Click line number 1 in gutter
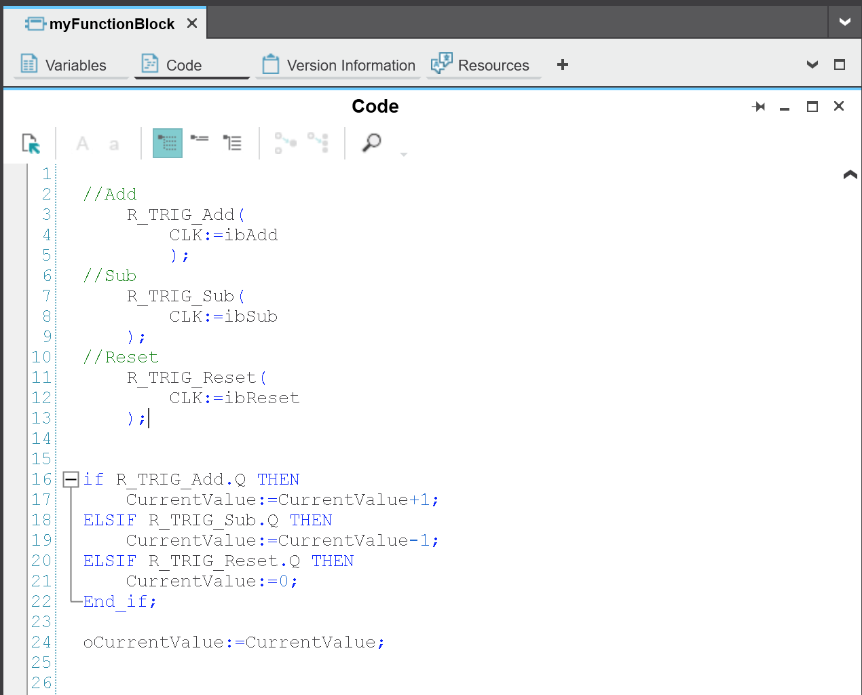862x695 pixels. (47, 174)
